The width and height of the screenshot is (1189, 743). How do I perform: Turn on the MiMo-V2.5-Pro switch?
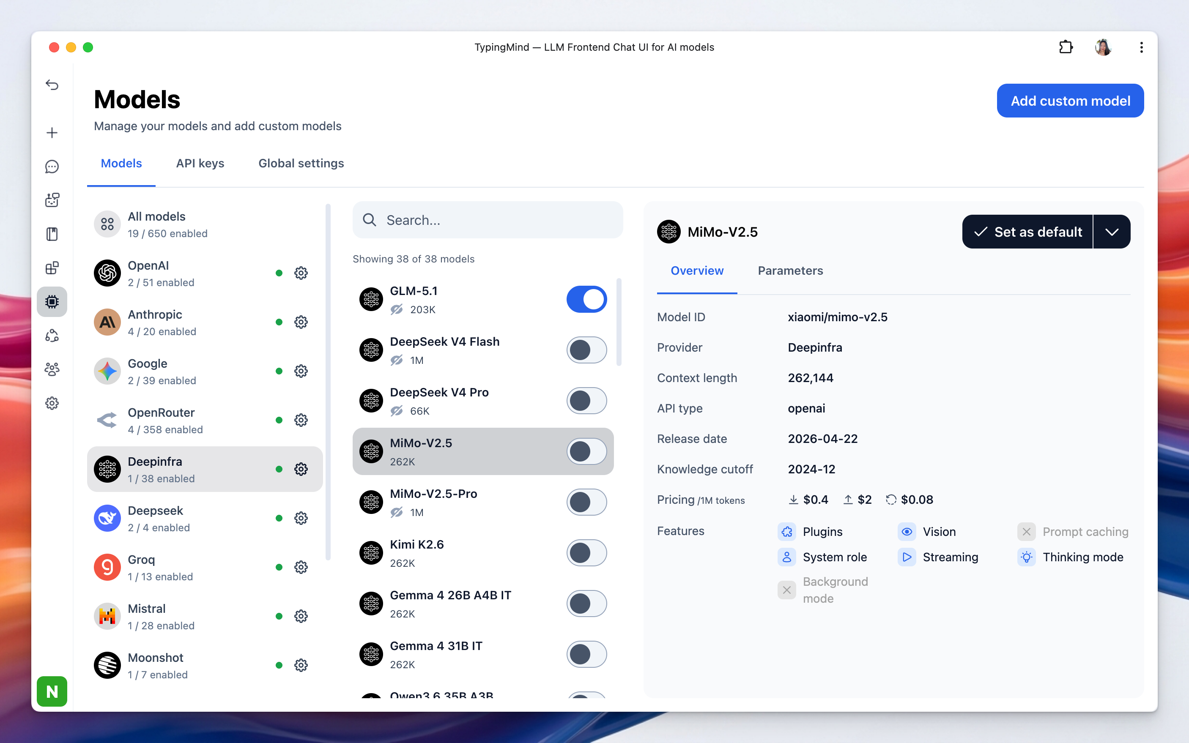click(x=587, y=502)
